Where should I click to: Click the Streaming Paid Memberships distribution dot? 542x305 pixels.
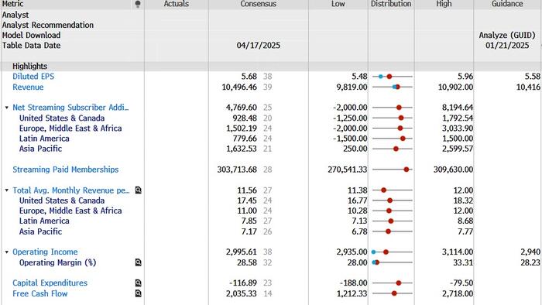[x=406, y=170]
